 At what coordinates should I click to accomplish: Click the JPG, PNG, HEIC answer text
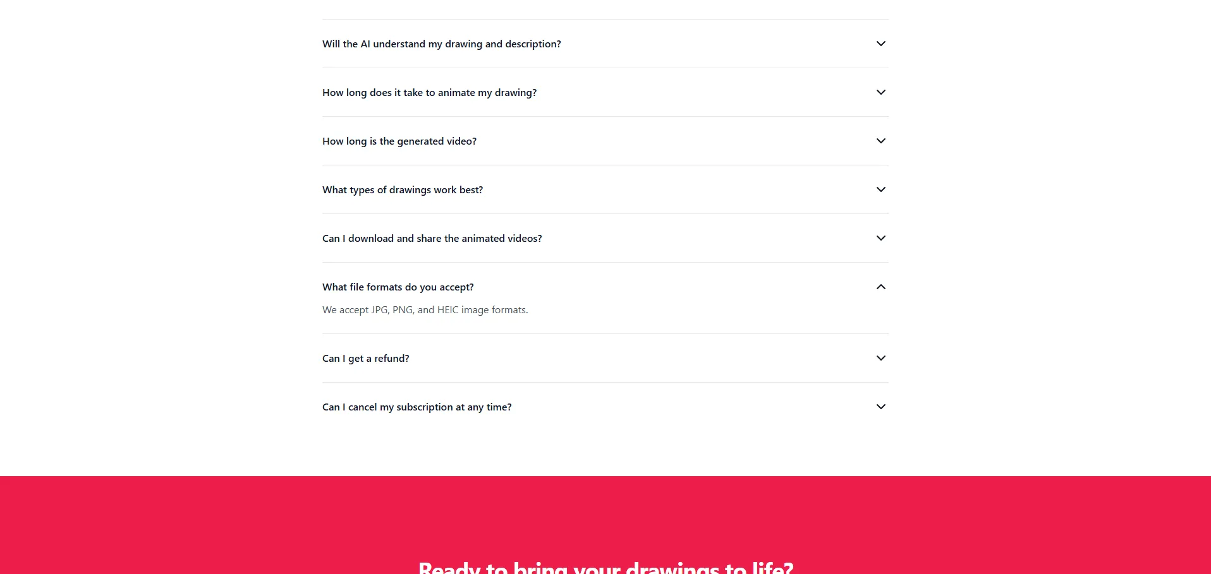(425, 310)
